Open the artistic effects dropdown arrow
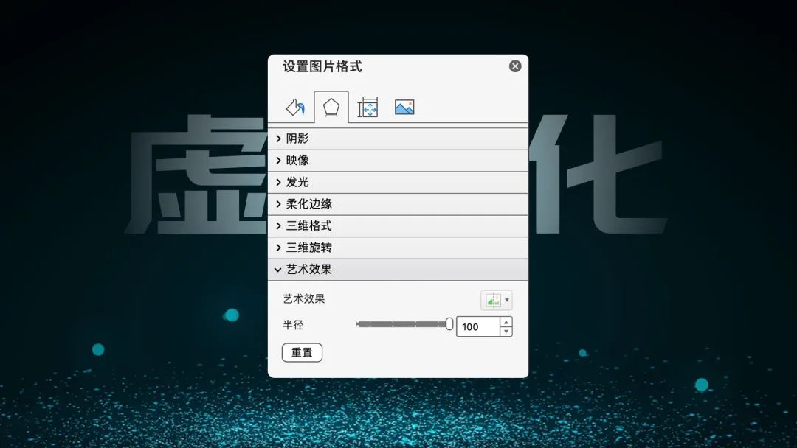 click(x=507, y=300)
